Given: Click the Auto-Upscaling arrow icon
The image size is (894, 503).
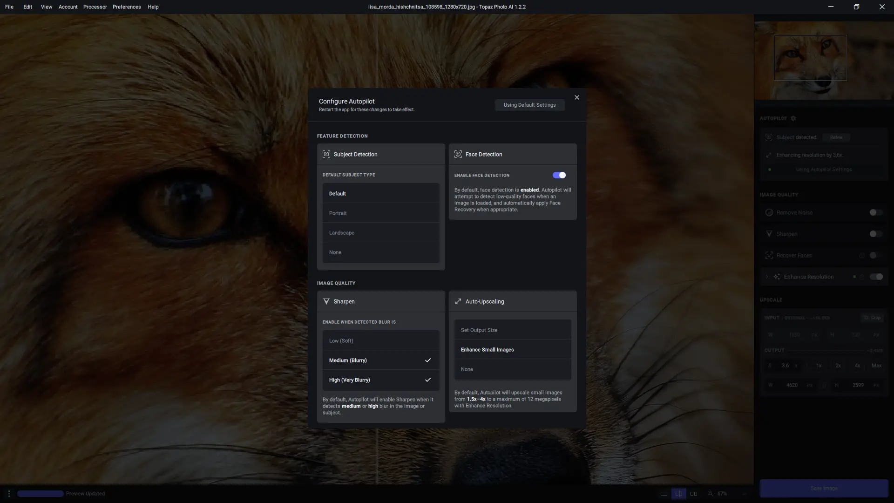Looking at the screenshot, I should (x=458, y=301).
